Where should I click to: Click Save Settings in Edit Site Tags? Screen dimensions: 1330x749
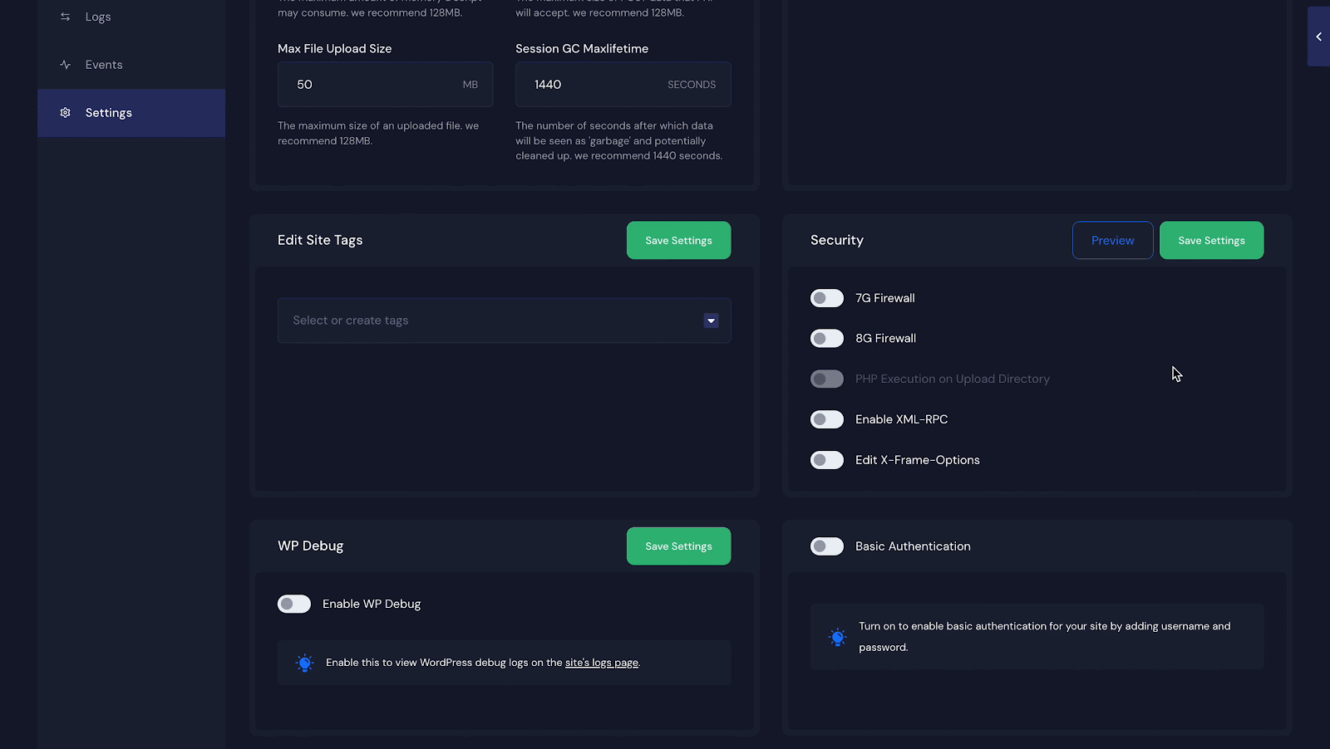coord(678,240)
